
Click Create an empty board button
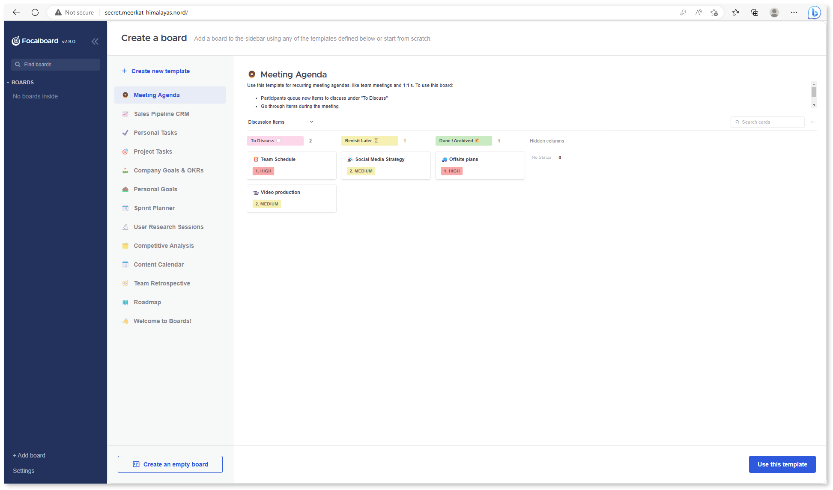pos(170,464)
